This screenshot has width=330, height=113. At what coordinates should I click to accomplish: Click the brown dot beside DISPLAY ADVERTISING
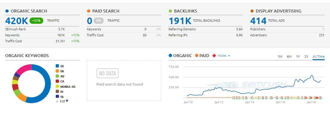(252, 11)
